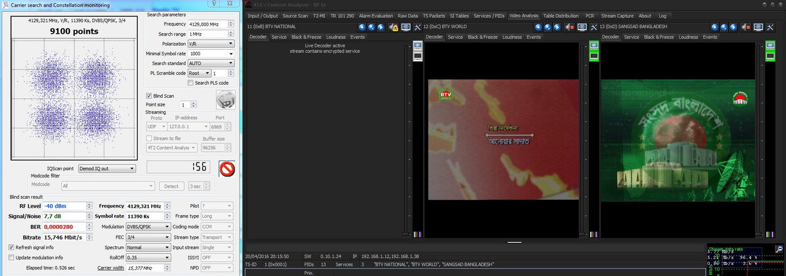Open tools wrench icon for BTV NATIONAL

tap(418, 27)
